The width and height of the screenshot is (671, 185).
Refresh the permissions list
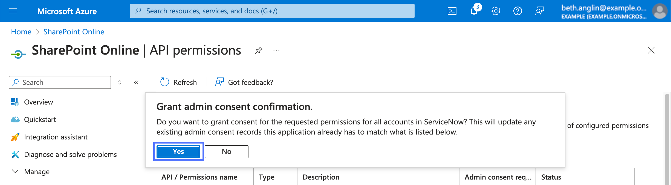click(x=178, y=82)
